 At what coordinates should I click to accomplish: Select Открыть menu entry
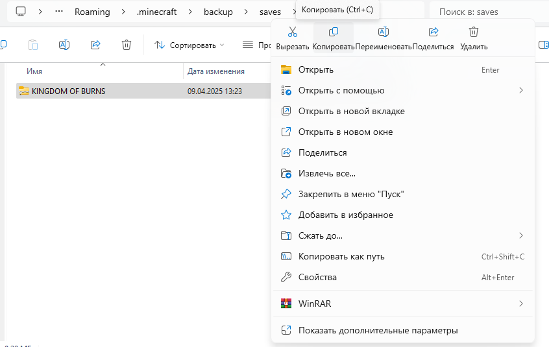403,69
